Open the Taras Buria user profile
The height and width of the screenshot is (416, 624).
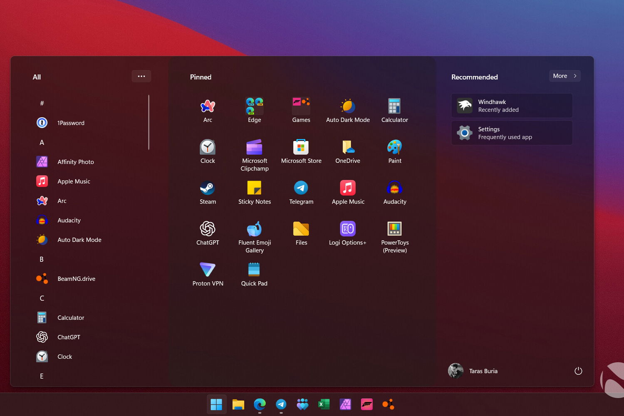pyautogui.click(x=473, y=371)
